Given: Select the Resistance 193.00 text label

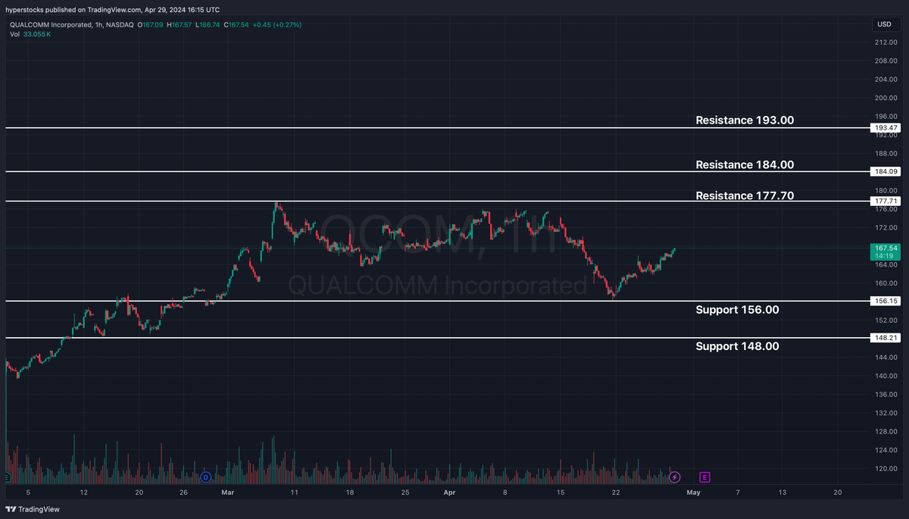Looking at the screenshot, I should coord(744,120).
